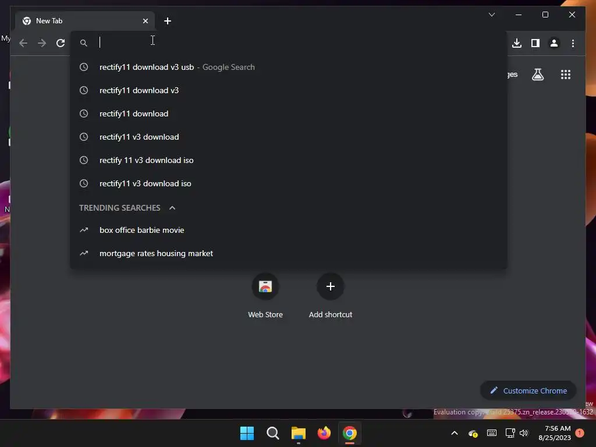The image size is (596, 447).
Task: Open the profile avatar icon
Action: 554,43
